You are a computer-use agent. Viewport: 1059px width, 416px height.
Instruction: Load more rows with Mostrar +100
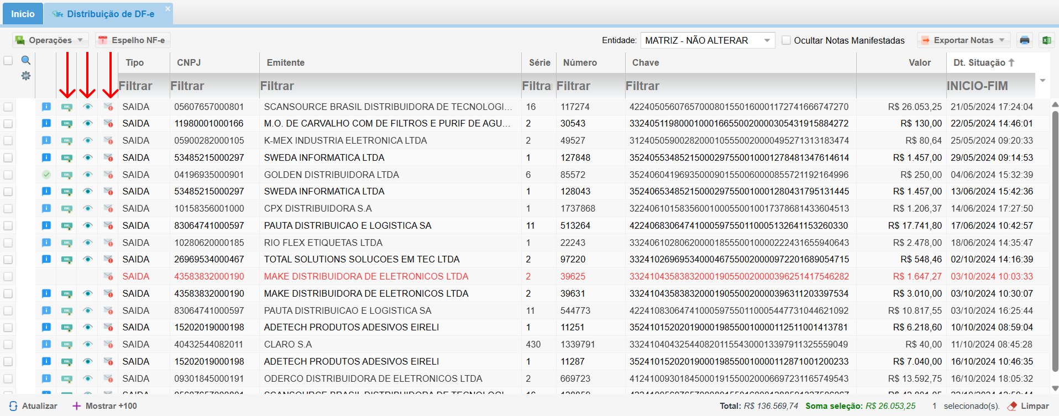[x=105, y=406]
